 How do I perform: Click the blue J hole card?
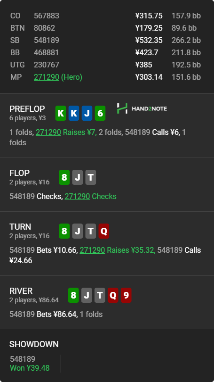coord(87,113)
